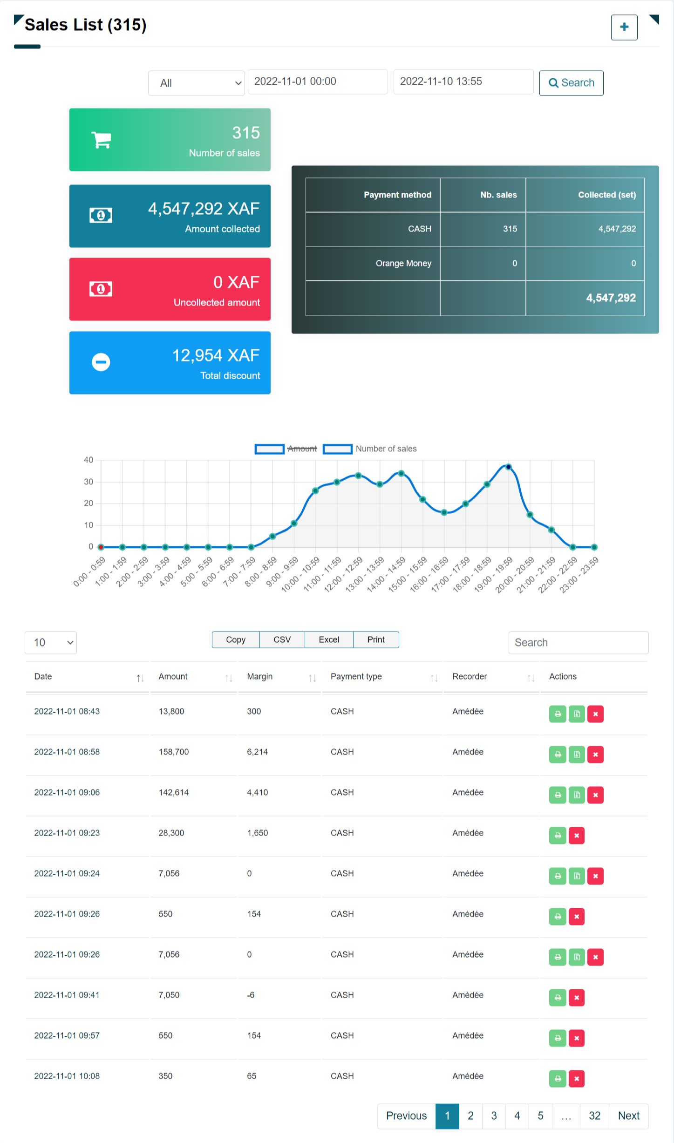Toggle Number of sales legend item
674x1143 pixels.
tap(370, 449)
